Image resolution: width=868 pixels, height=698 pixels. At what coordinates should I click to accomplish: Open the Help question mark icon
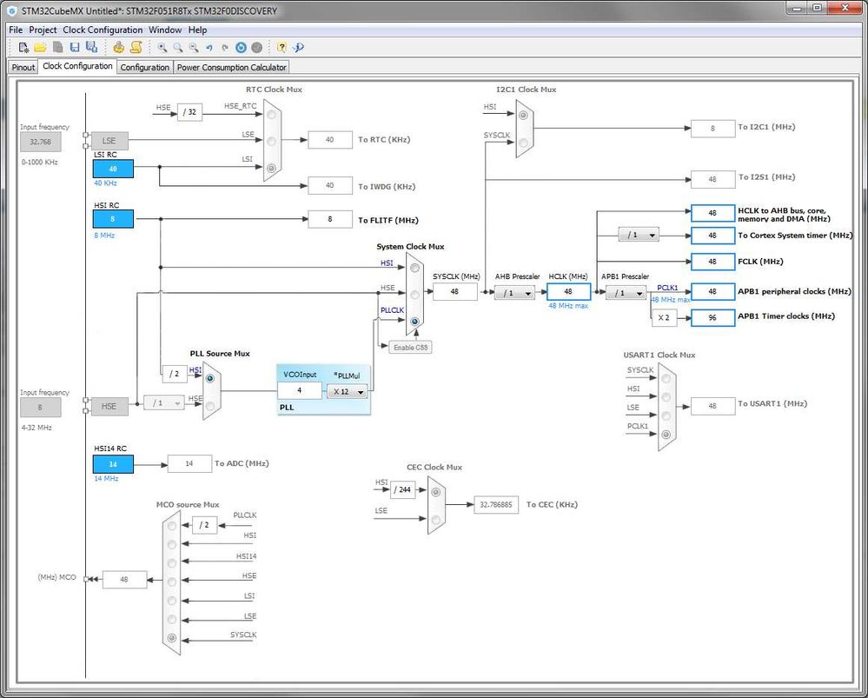click(282, 48)
